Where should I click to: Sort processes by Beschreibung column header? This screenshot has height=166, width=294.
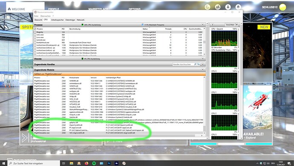(75, 29)
